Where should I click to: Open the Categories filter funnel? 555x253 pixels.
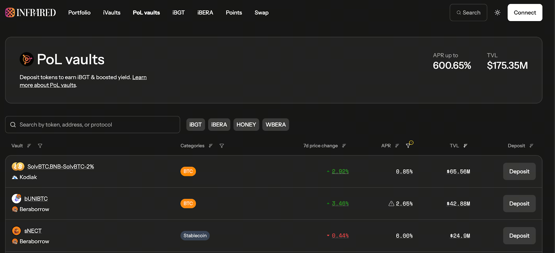[x=222, y=146]
